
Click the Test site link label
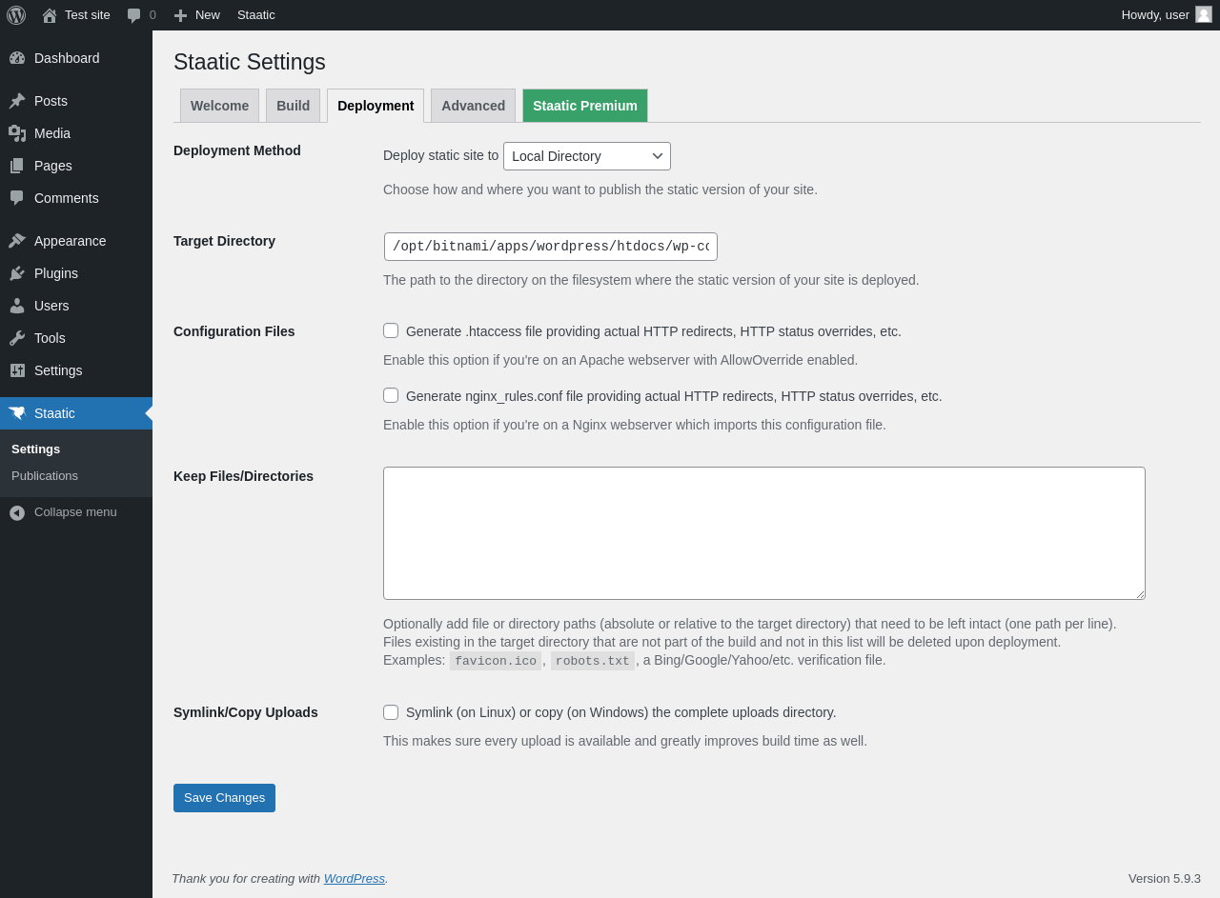click(88, 15)
